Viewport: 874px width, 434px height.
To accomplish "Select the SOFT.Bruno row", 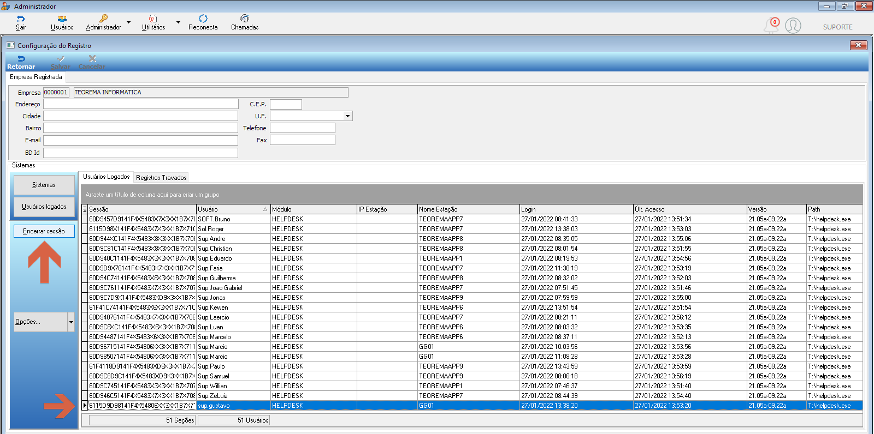I will coord(473,219).
